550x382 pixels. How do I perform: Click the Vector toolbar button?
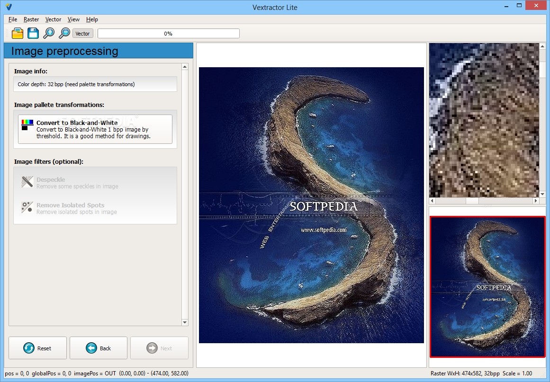[83, 34]
